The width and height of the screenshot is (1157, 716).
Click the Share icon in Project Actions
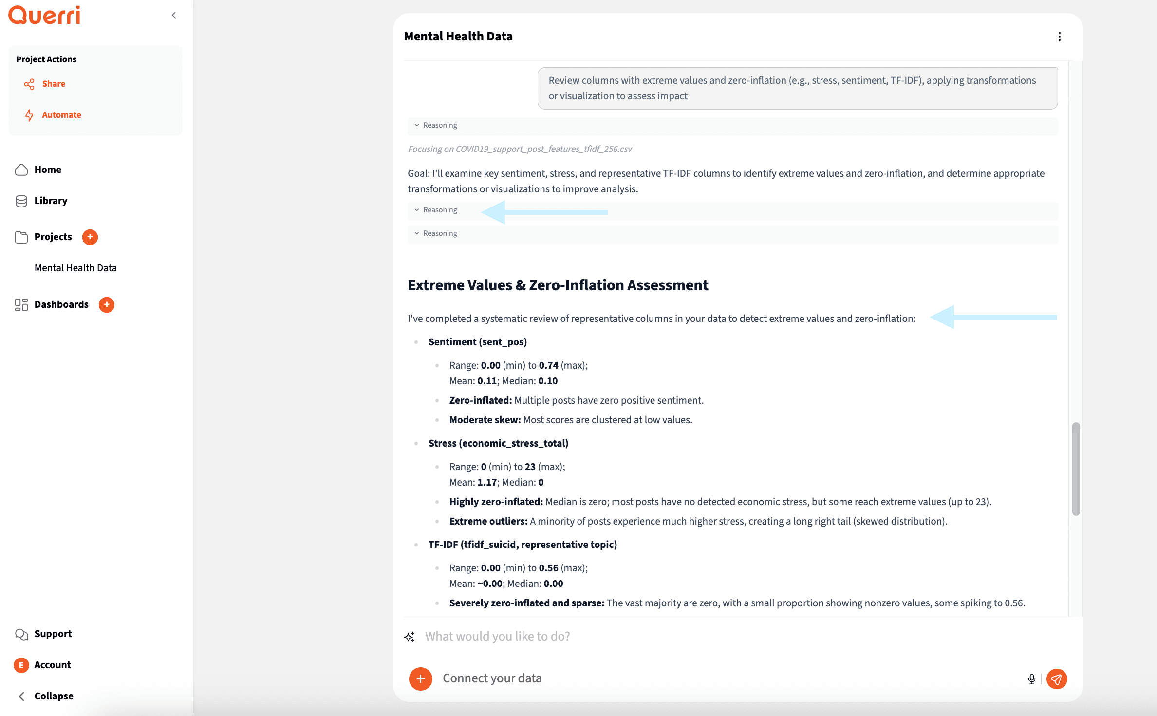pyautogui.click(x=29, y=84)
